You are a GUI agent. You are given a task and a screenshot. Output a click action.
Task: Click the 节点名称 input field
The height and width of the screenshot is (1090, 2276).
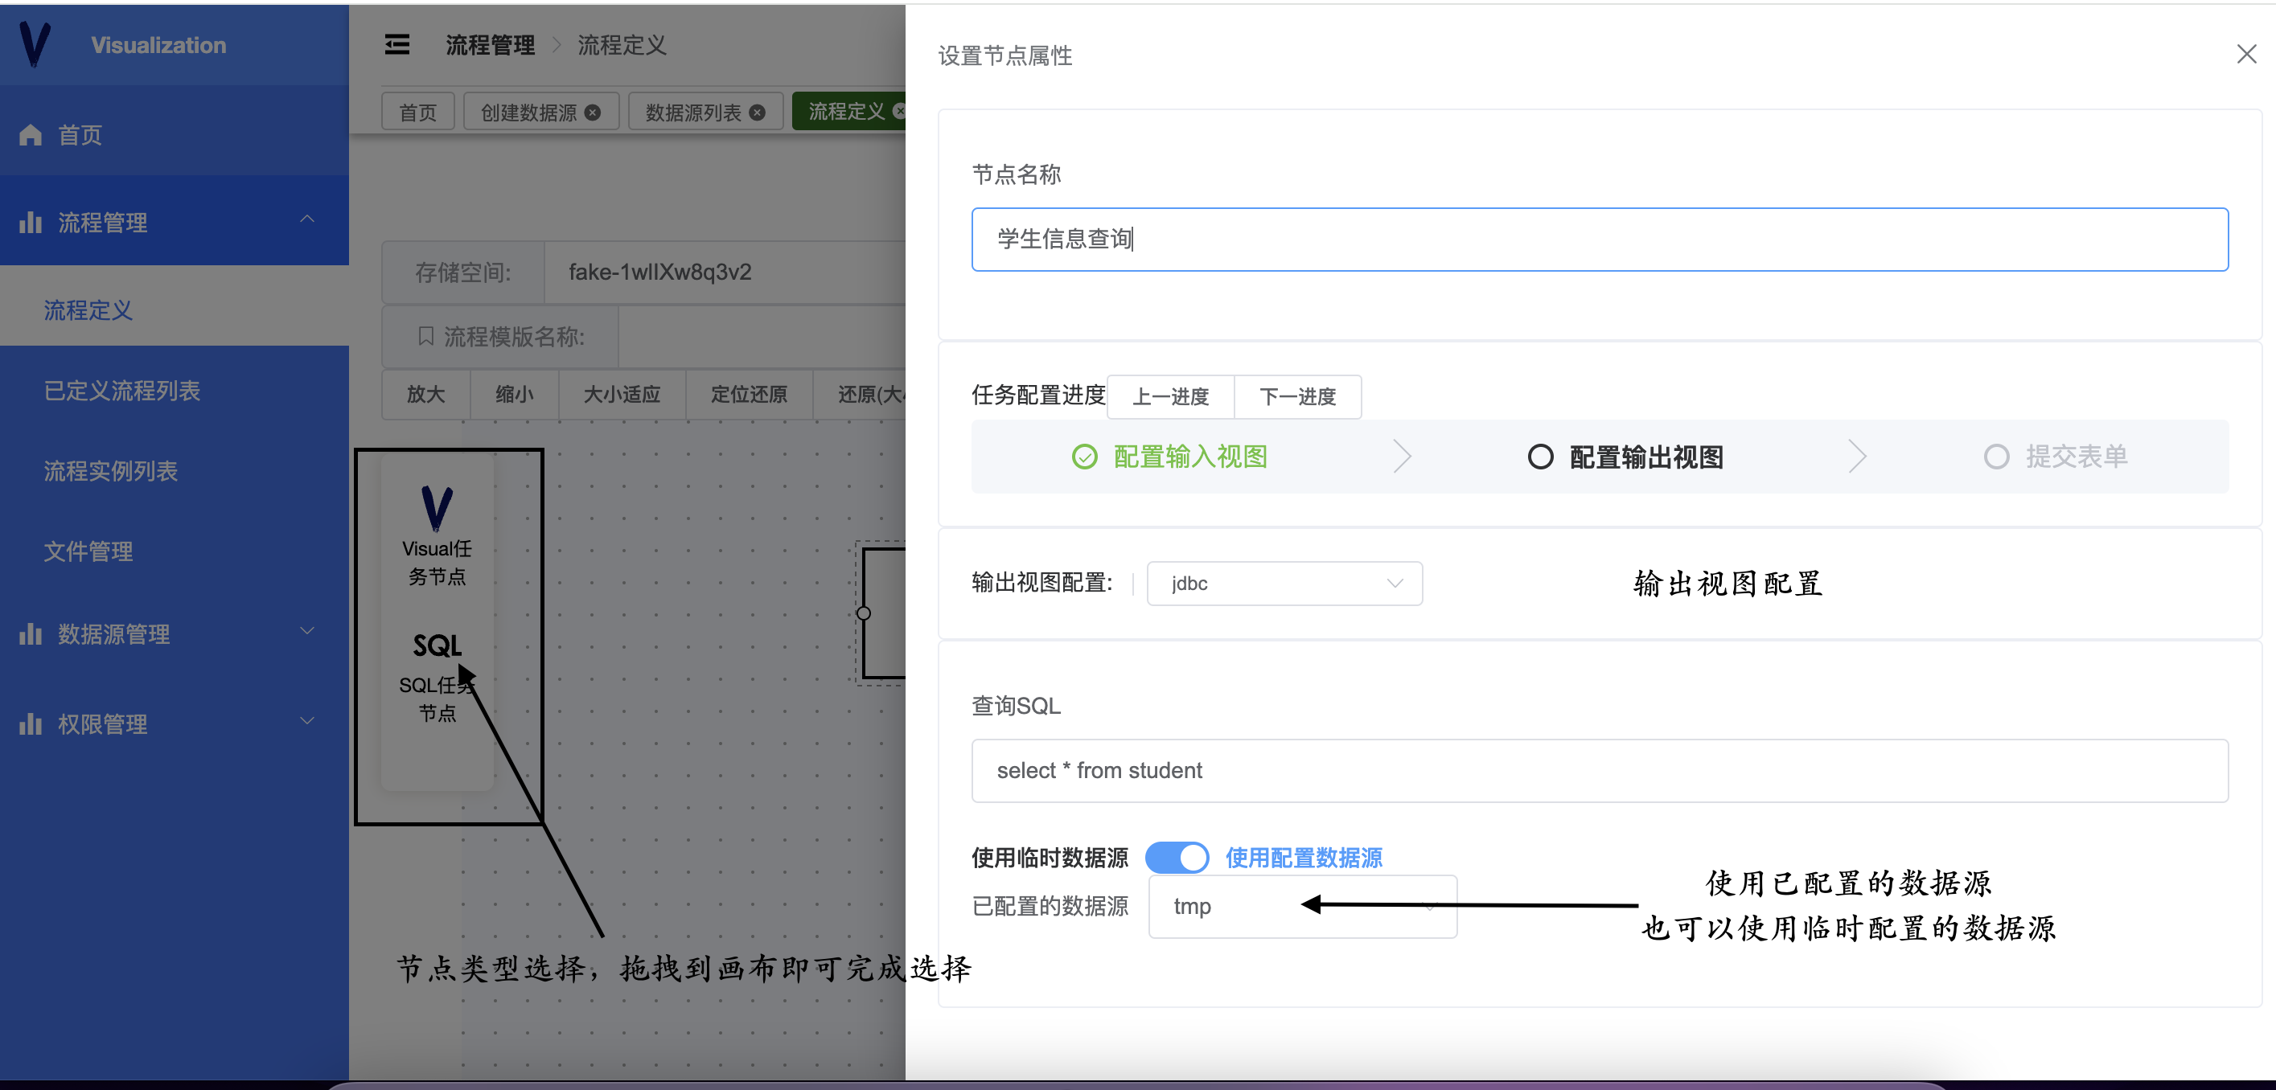pyautogui.click(x=1599, y=240)
